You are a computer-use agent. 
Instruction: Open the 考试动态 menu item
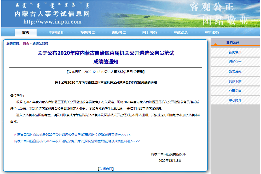[x=181, y=32]
